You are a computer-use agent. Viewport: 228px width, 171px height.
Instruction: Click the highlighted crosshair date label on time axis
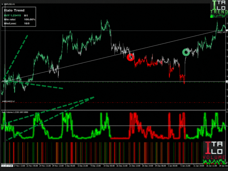click(7, 166)
